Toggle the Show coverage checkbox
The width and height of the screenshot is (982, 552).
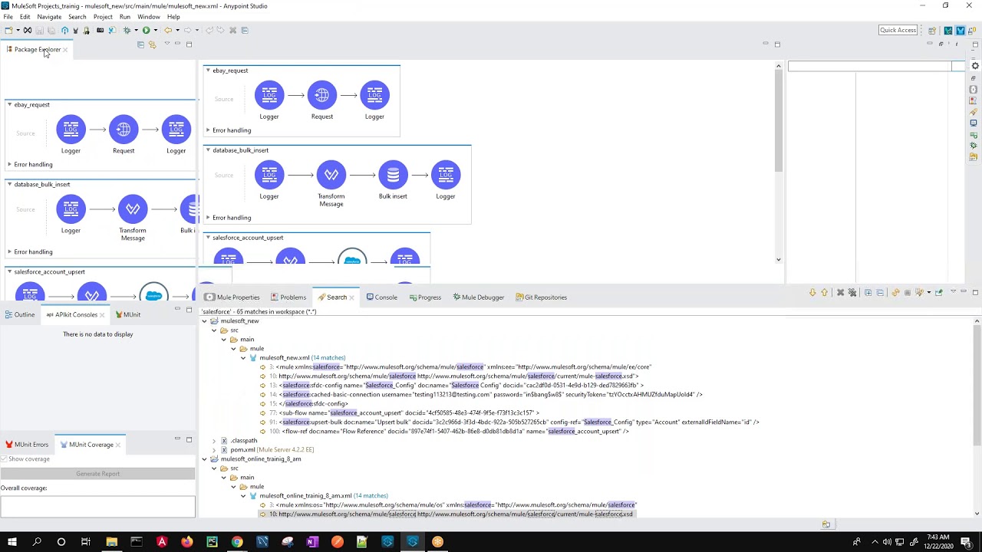(4, 459)
